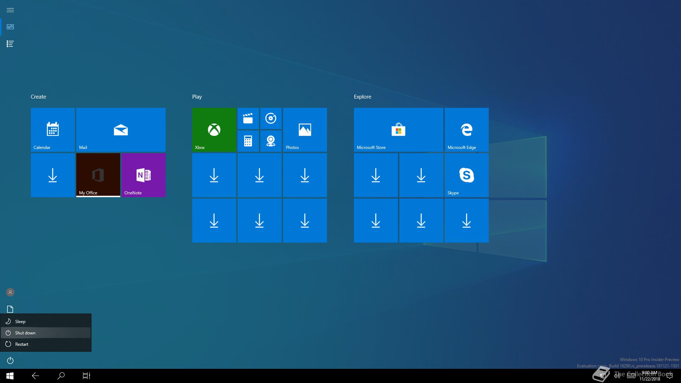Click the Play group header
Viewport: 681px width, 383px height.
[x=197, y=97]
